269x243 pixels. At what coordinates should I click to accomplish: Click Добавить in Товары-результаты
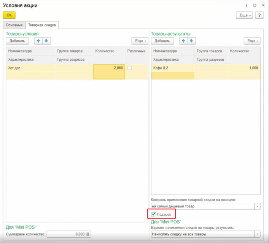point(162,41)
